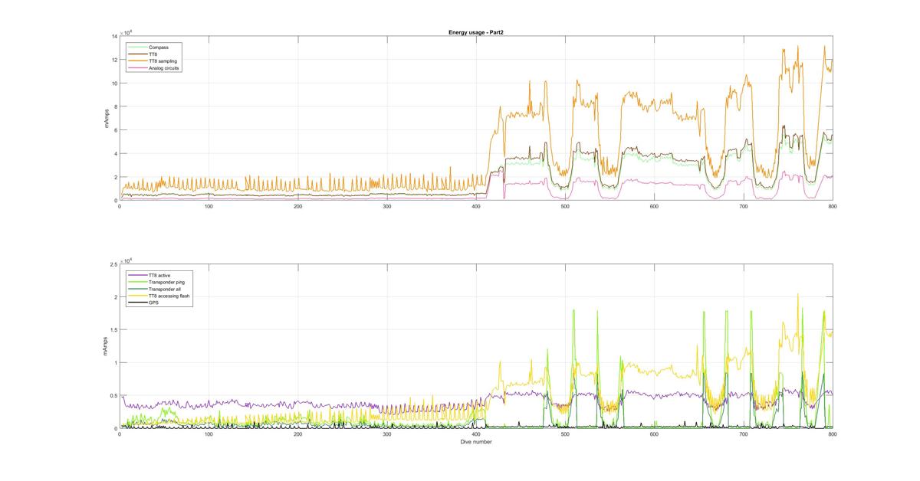Viewport: 920px width, 481px height.
Task: Click the 'mAmps' y-axis label of the top plot
Action: tap(107, 119)
